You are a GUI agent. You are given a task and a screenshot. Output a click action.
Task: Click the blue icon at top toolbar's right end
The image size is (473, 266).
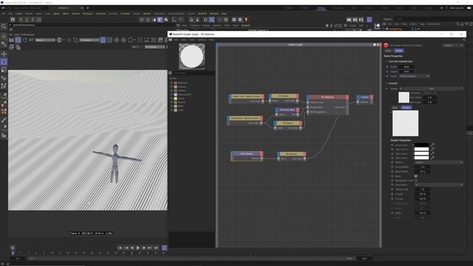[x=370, y=20]
